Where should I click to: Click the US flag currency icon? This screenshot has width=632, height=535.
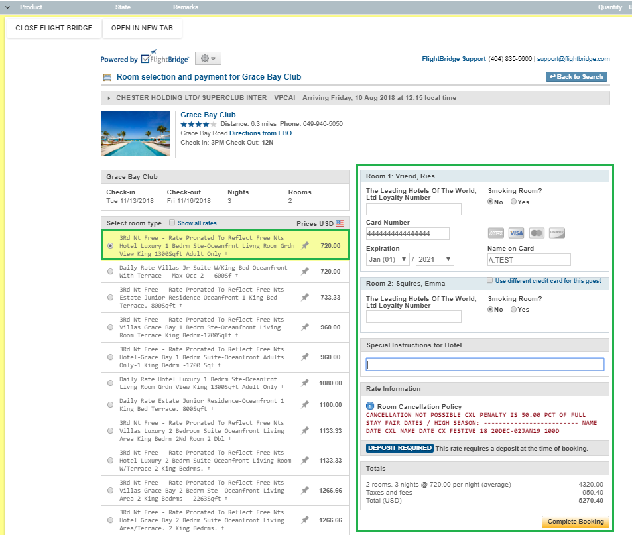[340, 223]
